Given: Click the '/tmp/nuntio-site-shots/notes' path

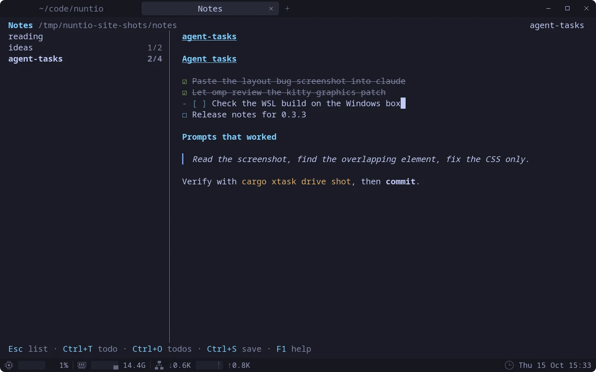Looking at the screenshot, I should click(x=108, y=26).
